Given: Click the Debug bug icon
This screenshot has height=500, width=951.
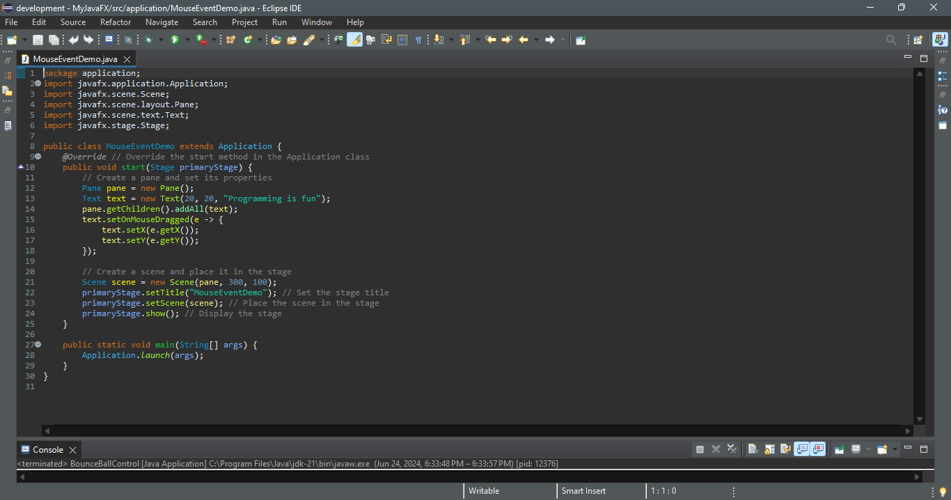Looking at the screenshot, I should pos(148,40).
